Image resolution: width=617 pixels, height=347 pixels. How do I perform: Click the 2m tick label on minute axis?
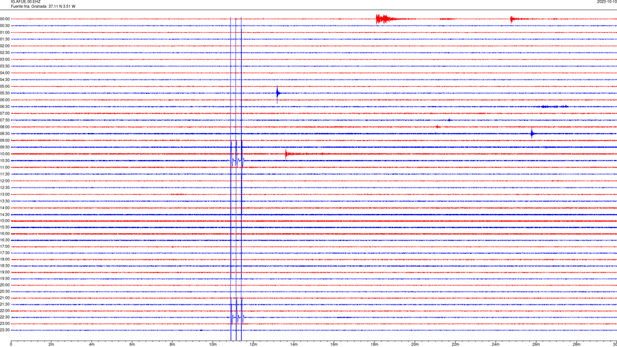pyautogui.click(x=51, y=344)
